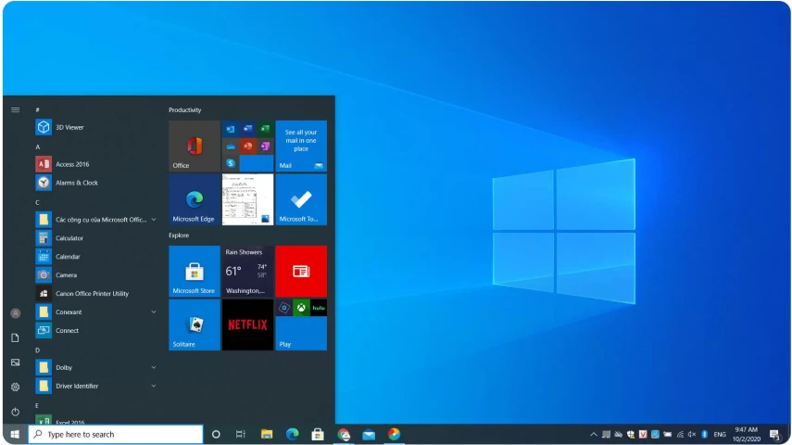Screen dimensions: 792x445
Task: Launch Calculator from the app list
Action: click(x=96, y=237)
